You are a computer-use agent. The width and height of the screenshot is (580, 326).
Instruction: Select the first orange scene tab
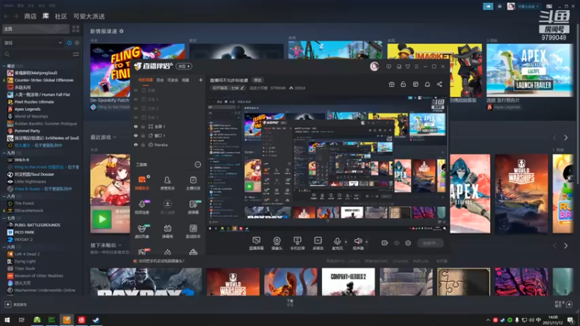(146, 80)
